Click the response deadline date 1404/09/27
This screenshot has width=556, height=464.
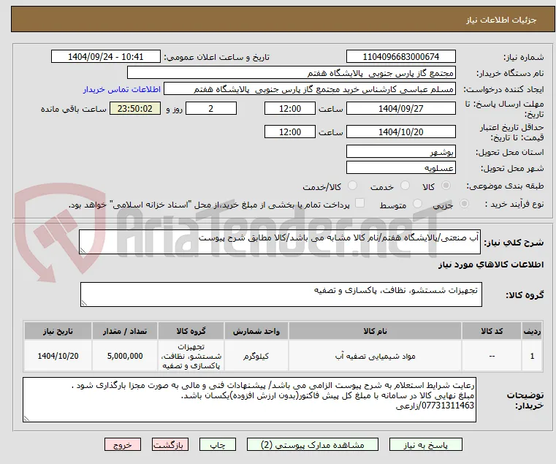(x=400, y=108)
